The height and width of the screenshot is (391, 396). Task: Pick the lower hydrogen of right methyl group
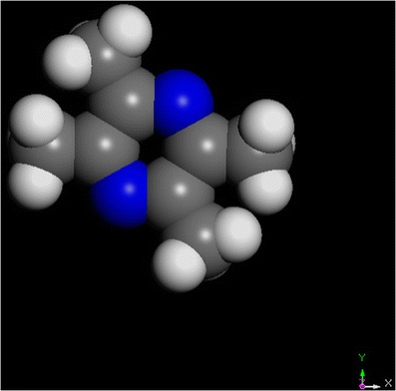point(266,192)
